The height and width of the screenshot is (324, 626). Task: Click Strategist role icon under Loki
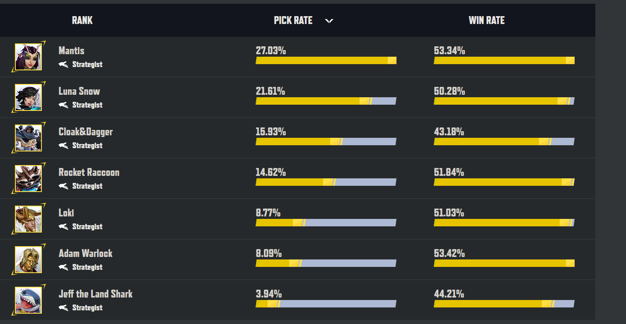[63, 226]
